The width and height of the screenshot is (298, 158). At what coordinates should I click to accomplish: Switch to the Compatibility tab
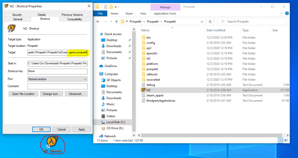pyautogui.click(x=74, y=19)
